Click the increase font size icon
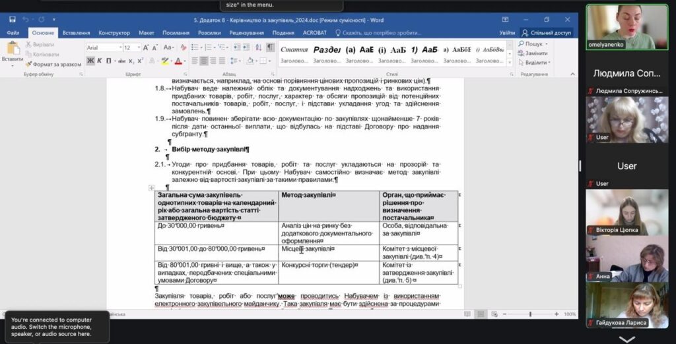This screenshot has height=344, width=676. (147, 47)
